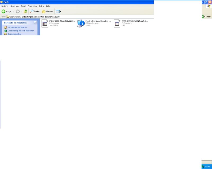Open the Bestand menu
The width and height of the screenshot is (212, 169).
pyautogui.click(x=5, y=6)
